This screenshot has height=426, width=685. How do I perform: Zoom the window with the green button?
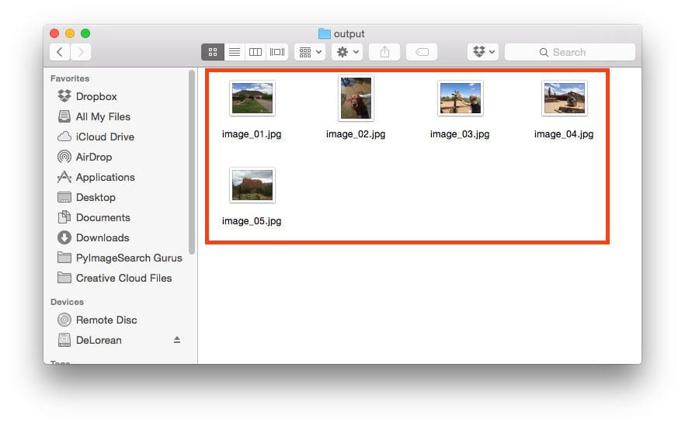pos(85,33)
